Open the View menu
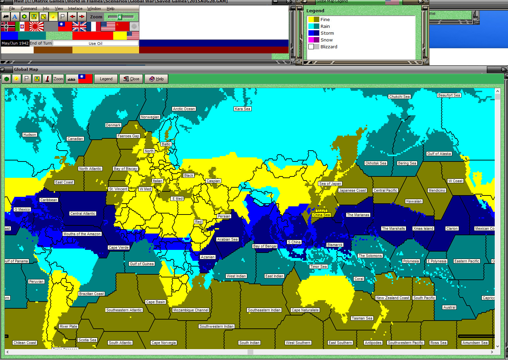Viewport: 508px width, 360px height. tap(59, 8)
